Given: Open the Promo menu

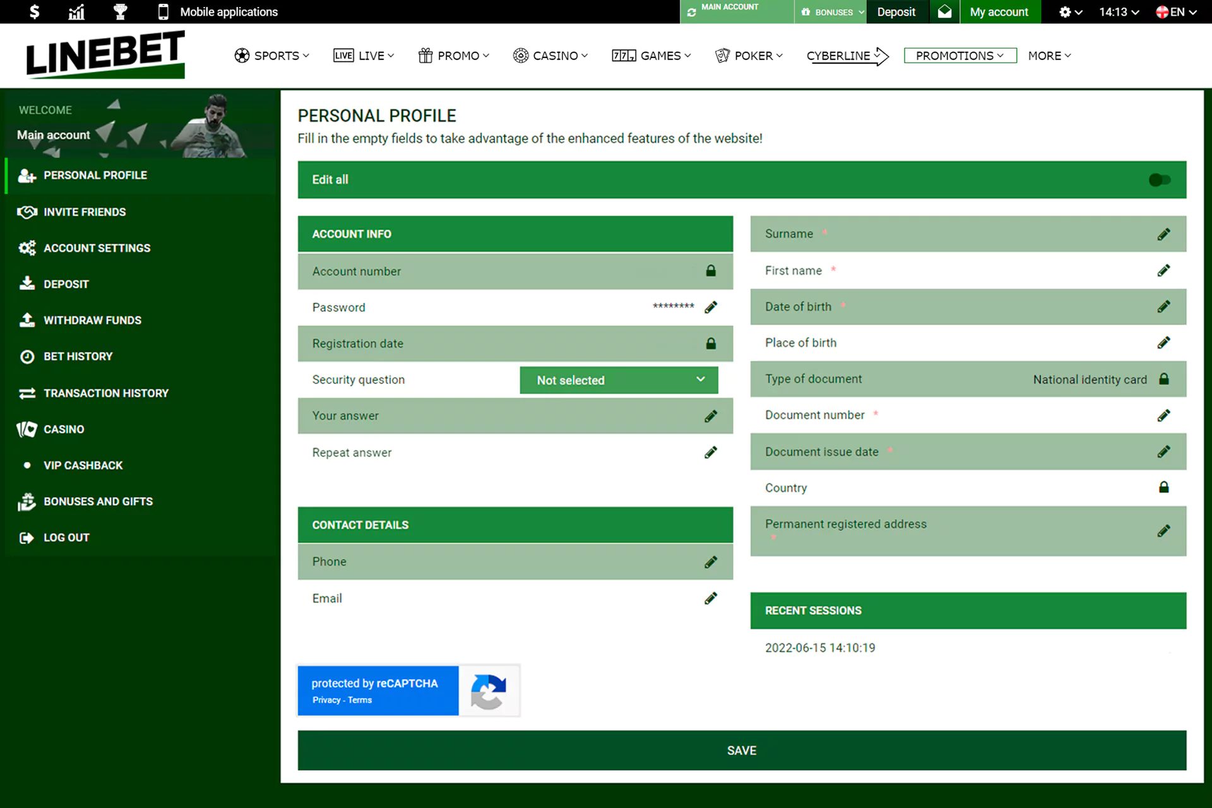Looking at the screenshot, I should [453, 56].
